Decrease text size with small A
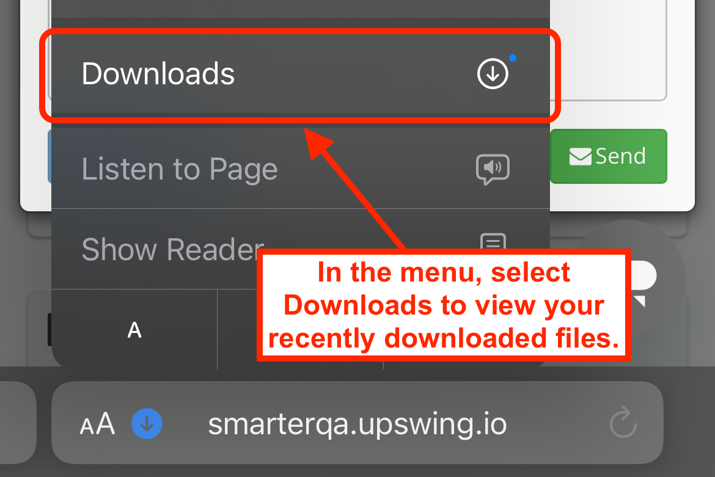Viewport: 715px width, 477px height. (x=134, y=330)
